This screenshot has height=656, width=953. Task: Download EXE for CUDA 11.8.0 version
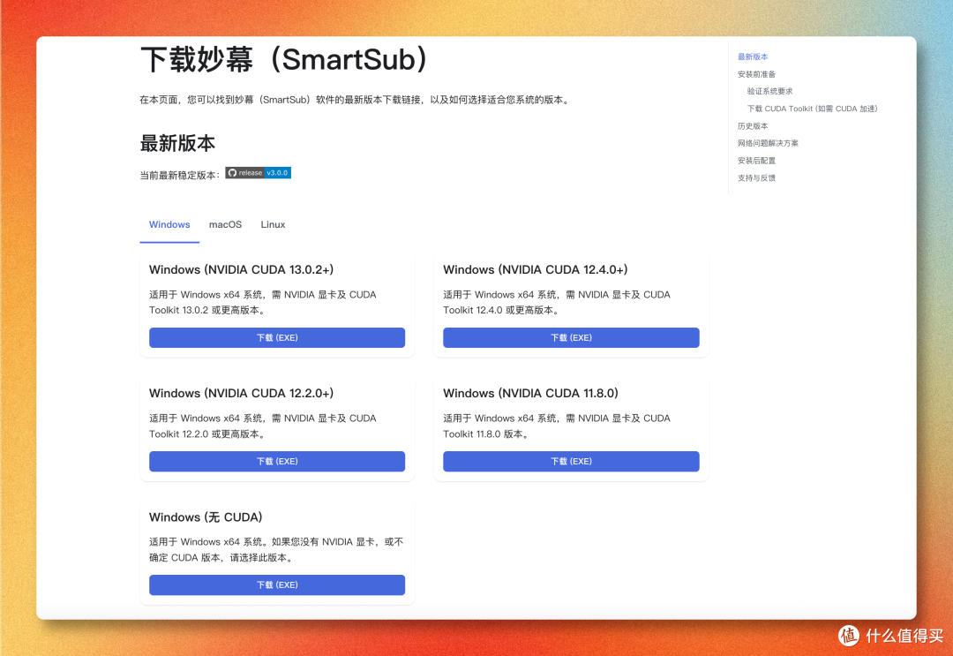point(571,461)
